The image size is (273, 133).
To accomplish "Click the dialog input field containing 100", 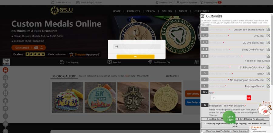I will pos(137,46).
